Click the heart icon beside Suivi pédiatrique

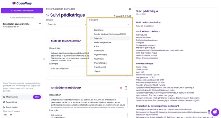point(48,15)
